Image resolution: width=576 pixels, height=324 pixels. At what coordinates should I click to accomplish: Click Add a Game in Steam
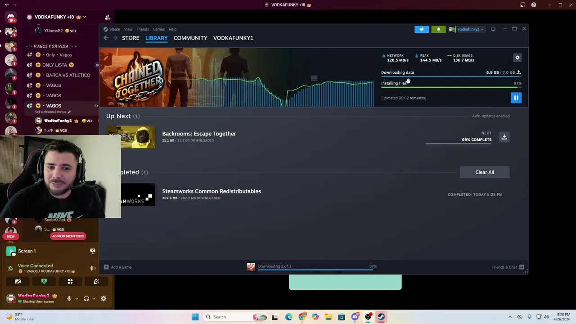(118, 267)
